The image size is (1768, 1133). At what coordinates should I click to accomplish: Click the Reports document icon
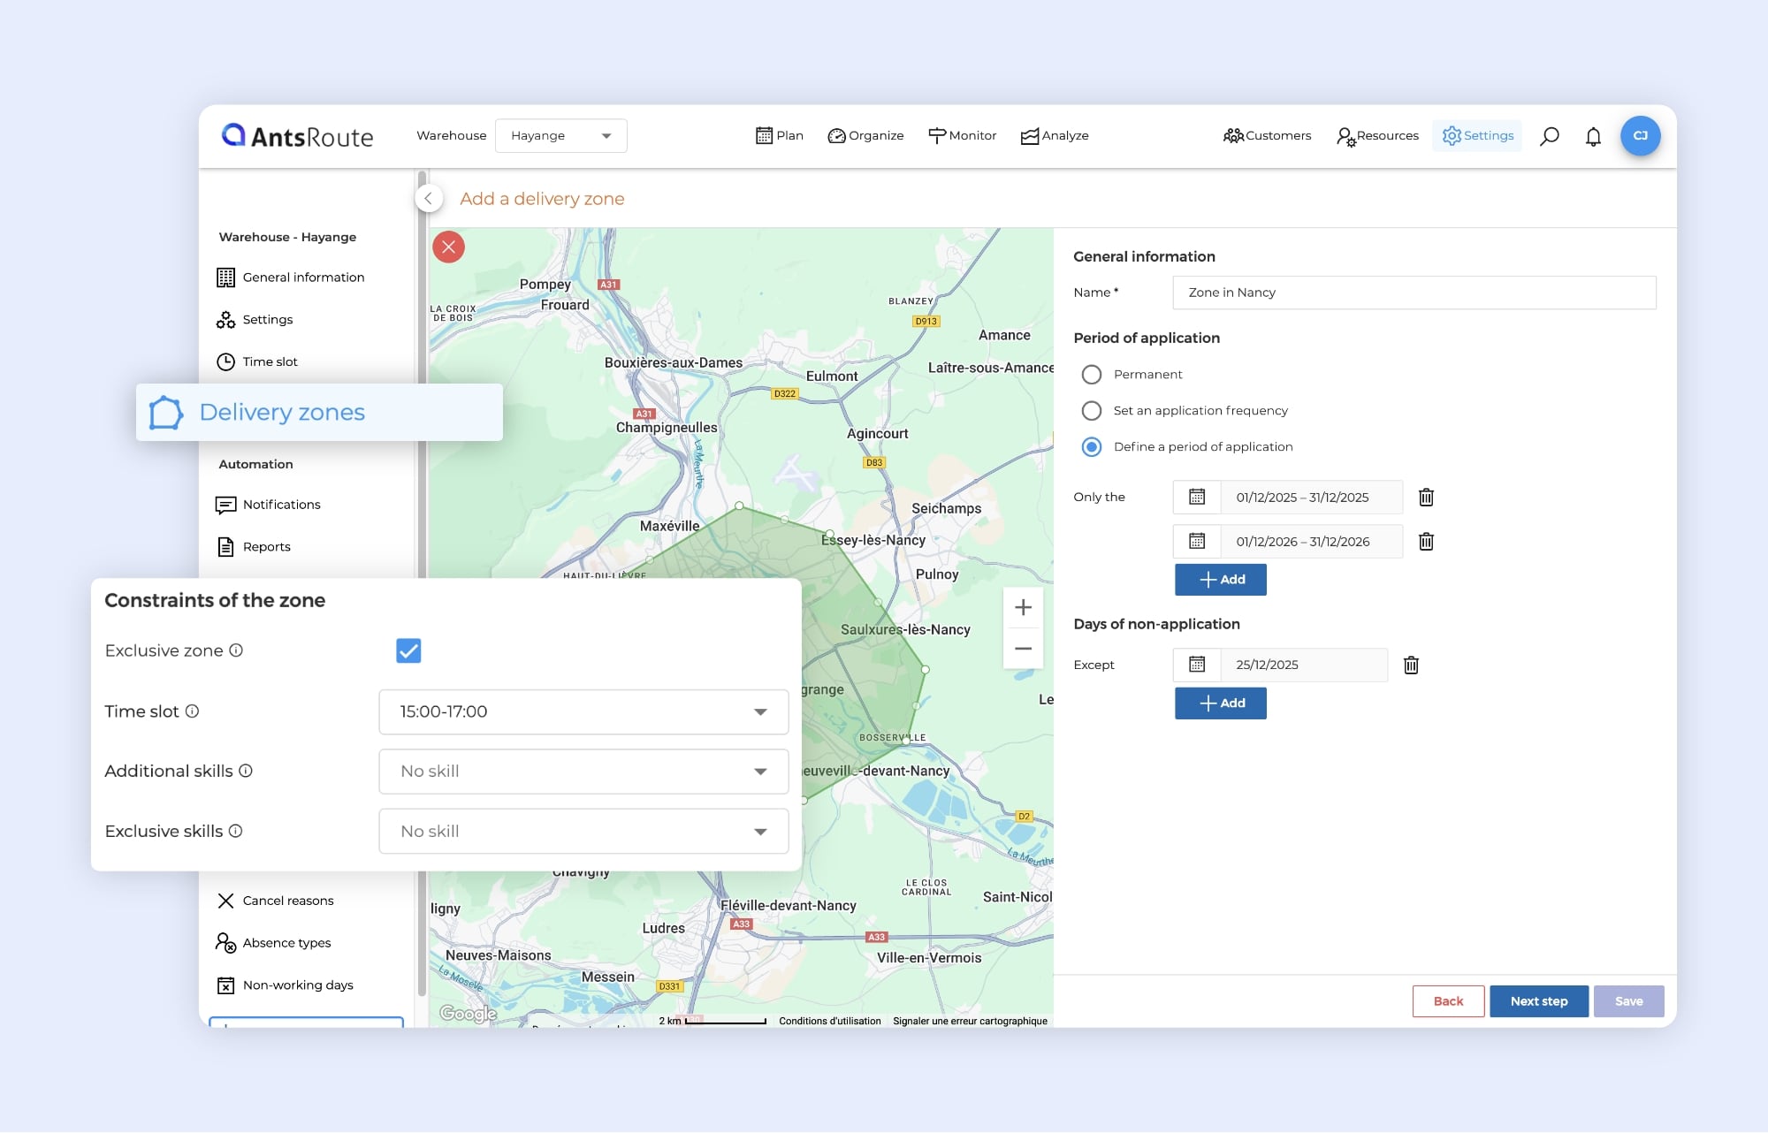[x=226, y=546]
